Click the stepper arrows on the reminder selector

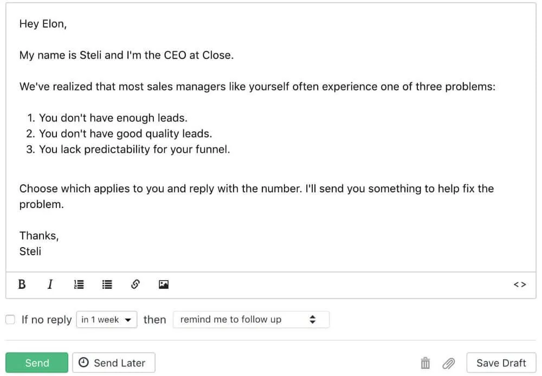point(313,320)
